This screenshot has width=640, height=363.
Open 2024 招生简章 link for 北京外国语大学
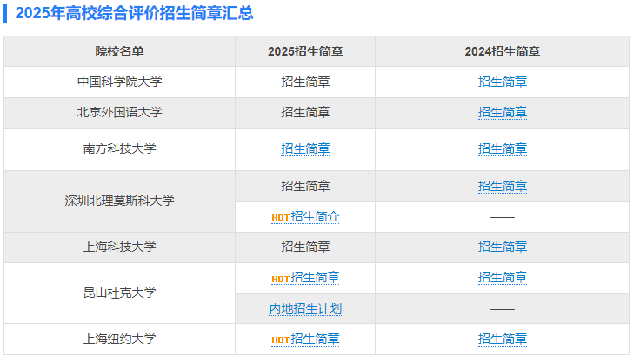(x=502, y=112)
